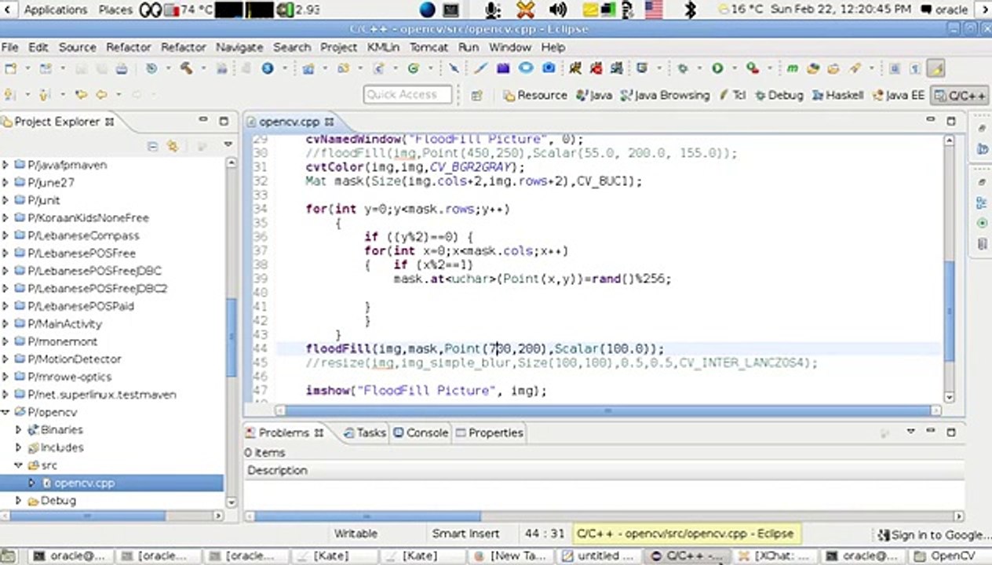
Task: Click the Last Edit Location arrow icon
Action: [80, 95]
